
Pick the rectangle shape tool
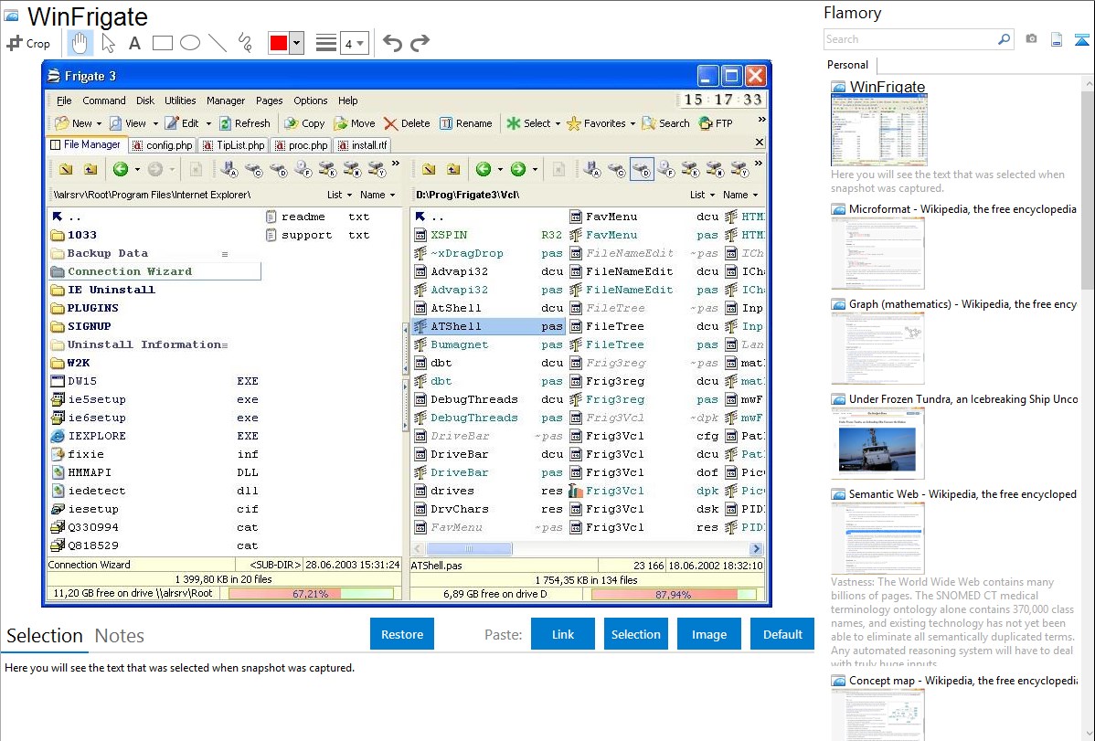163,43
